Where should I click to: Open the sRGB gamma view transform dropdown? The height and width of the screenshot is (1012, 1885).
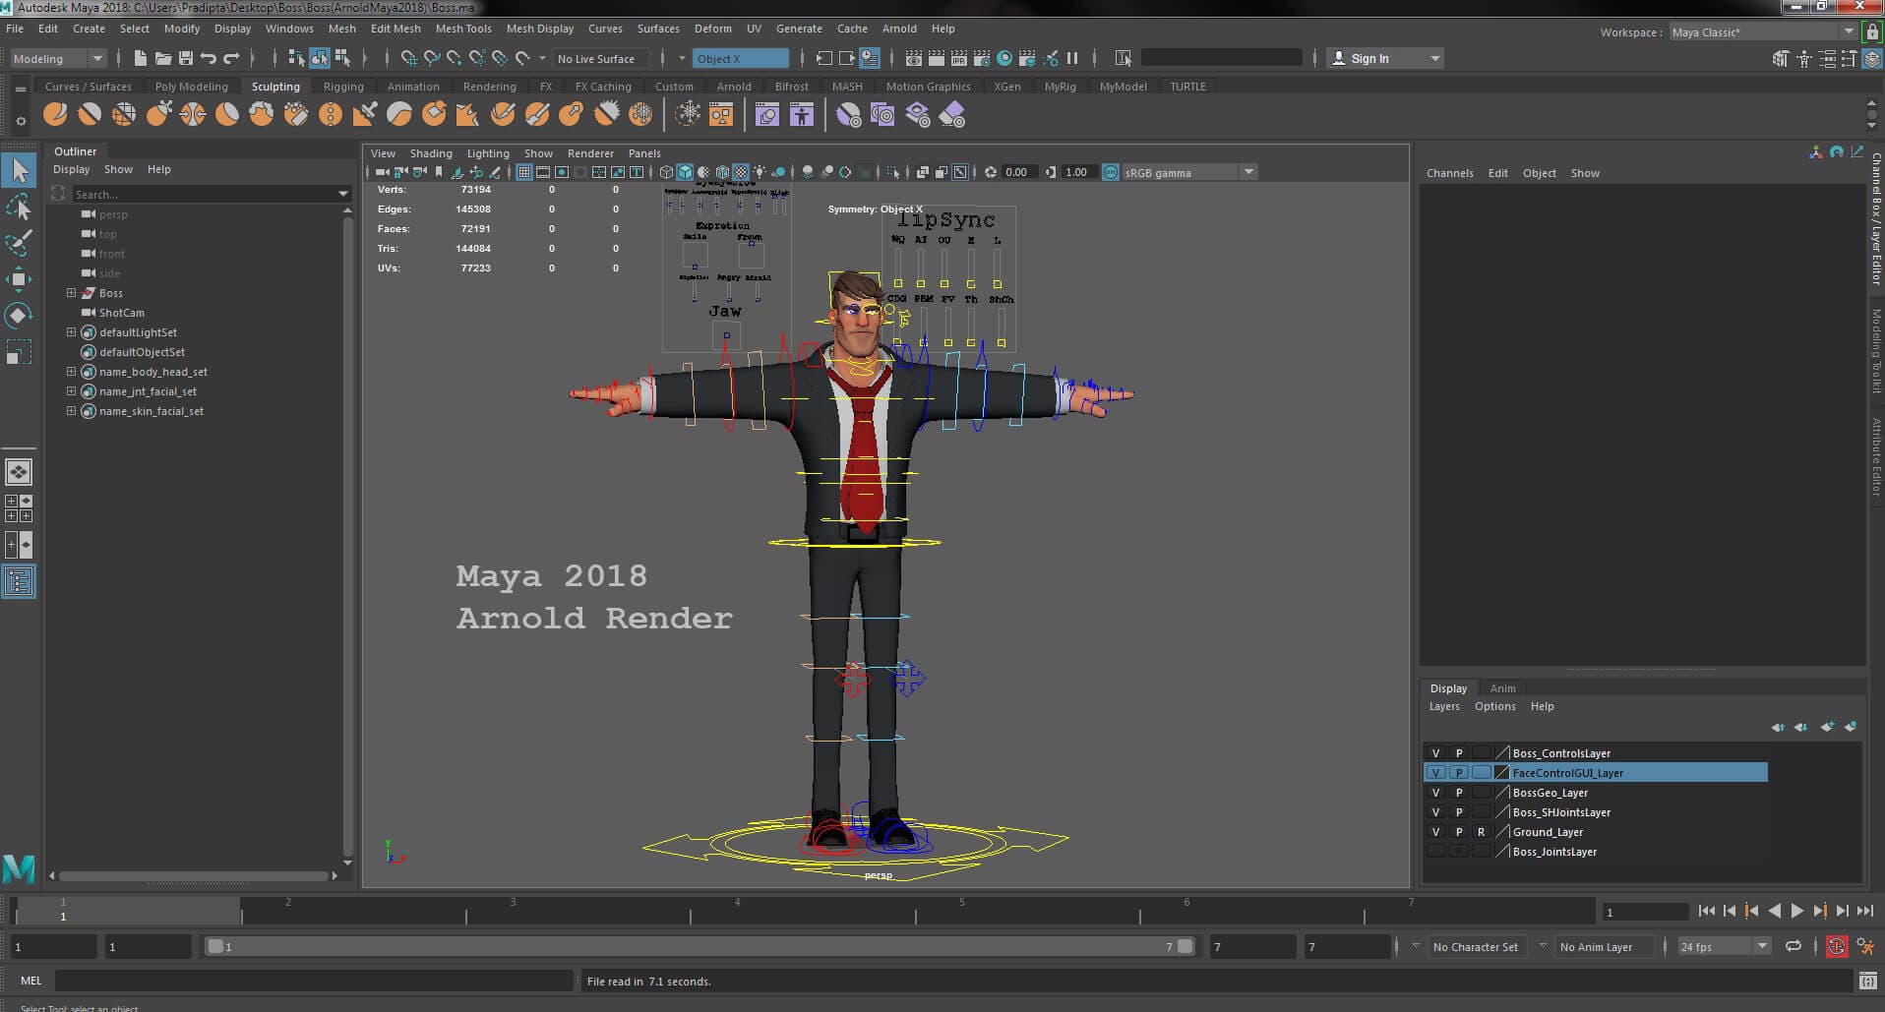pyautogui.click(x=1188, y=172)
